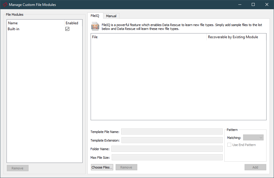
Task: Maximize the Manage Custom File Modules window
Action: [253, 4]
